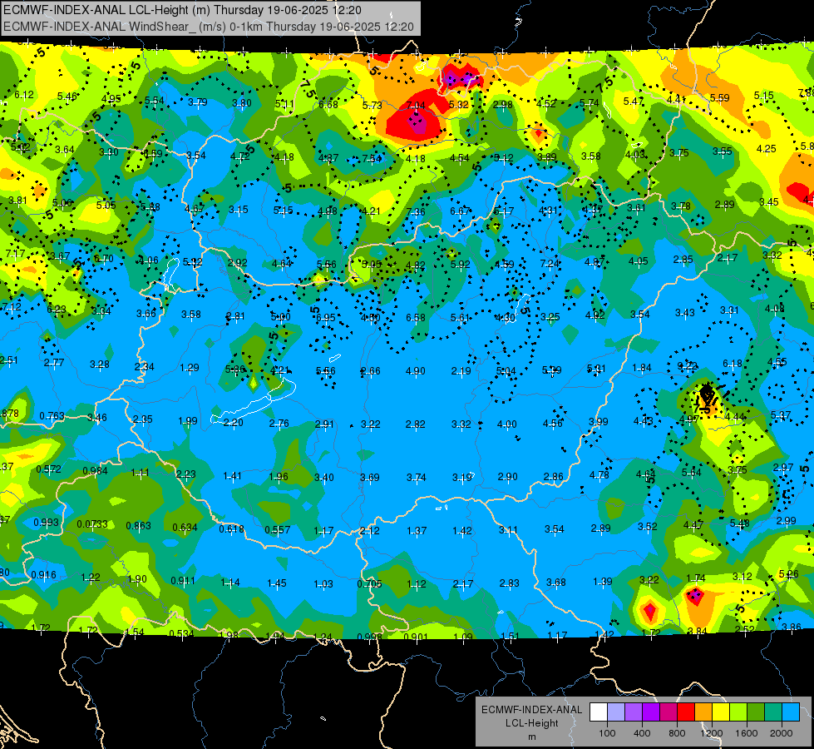Click the wind shear value "7.04"
This screenshot has height=749, width=814.
coord(416,106)
